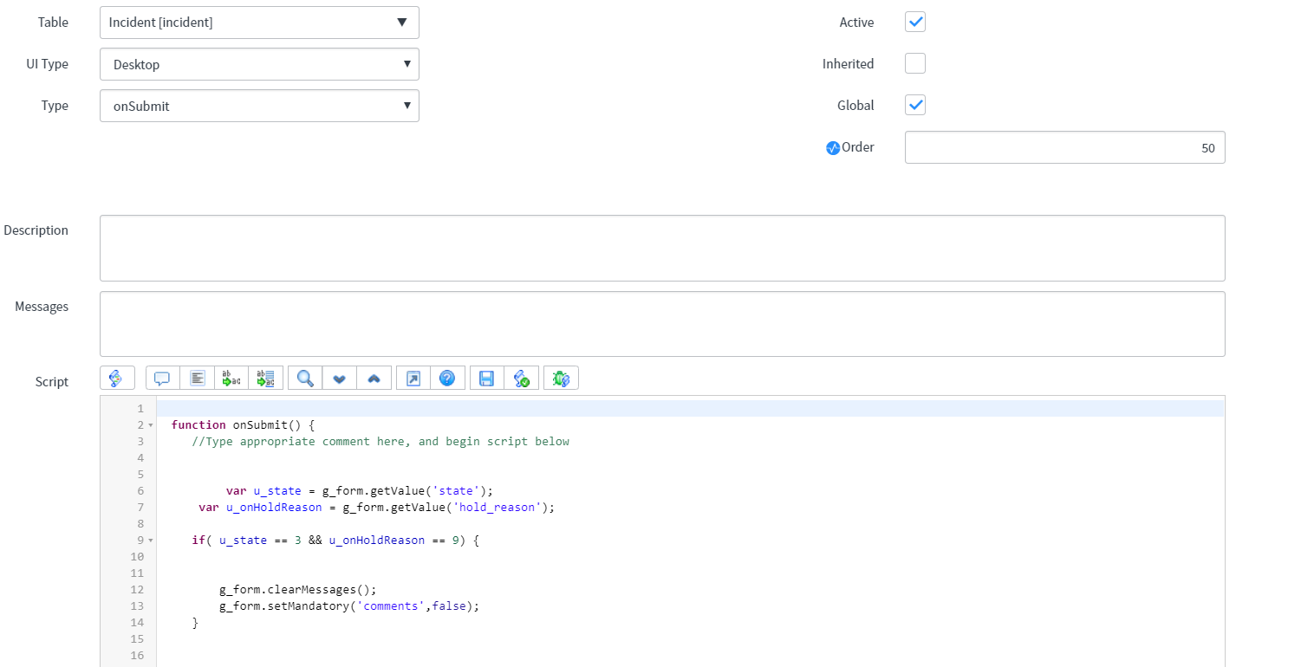This screenshot has height=667, width=1314.
Task: Click the find previous up arrow
Action: coord(374,379)
